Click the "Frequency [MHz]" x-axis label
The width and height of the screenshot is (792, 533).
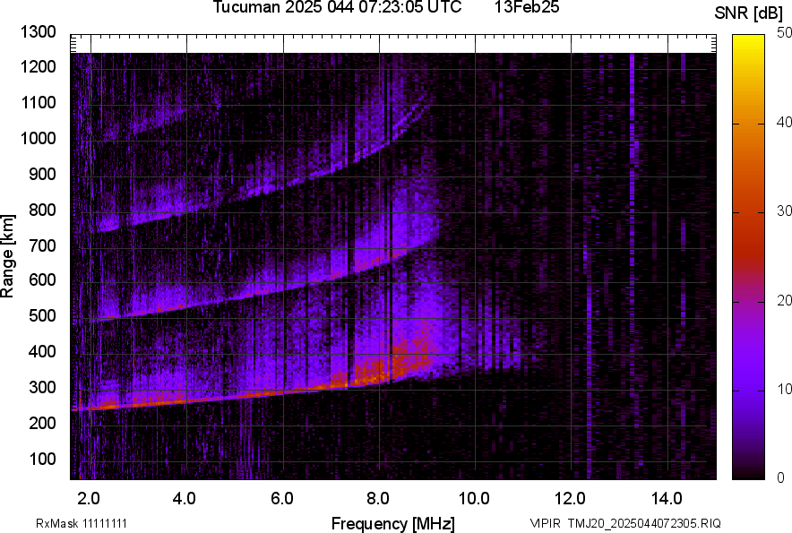[x=392, y=523]
